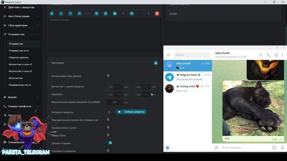
Task: Start a call with the phone icon
Action: pos(269,55)
